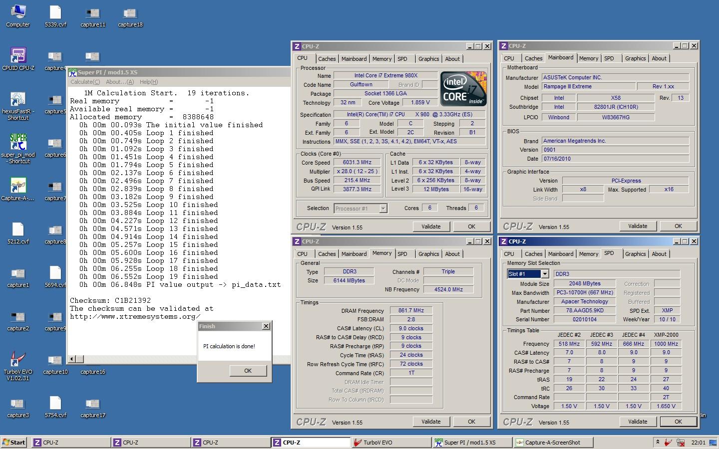
Task: Click the BIOS Date value 07/16/2010
Action: coord(616,159)
